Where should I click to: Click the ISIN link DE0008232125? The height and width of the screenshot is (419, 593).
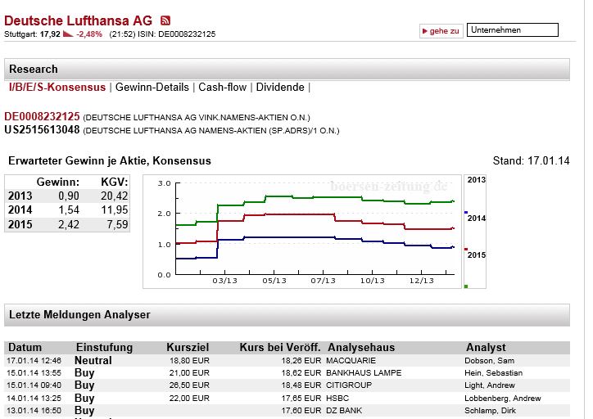point(42,116)
